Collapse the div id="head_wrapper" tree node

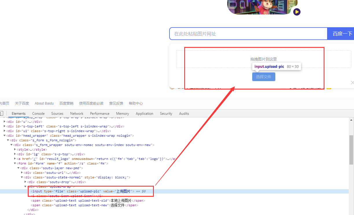click(5, 135)
